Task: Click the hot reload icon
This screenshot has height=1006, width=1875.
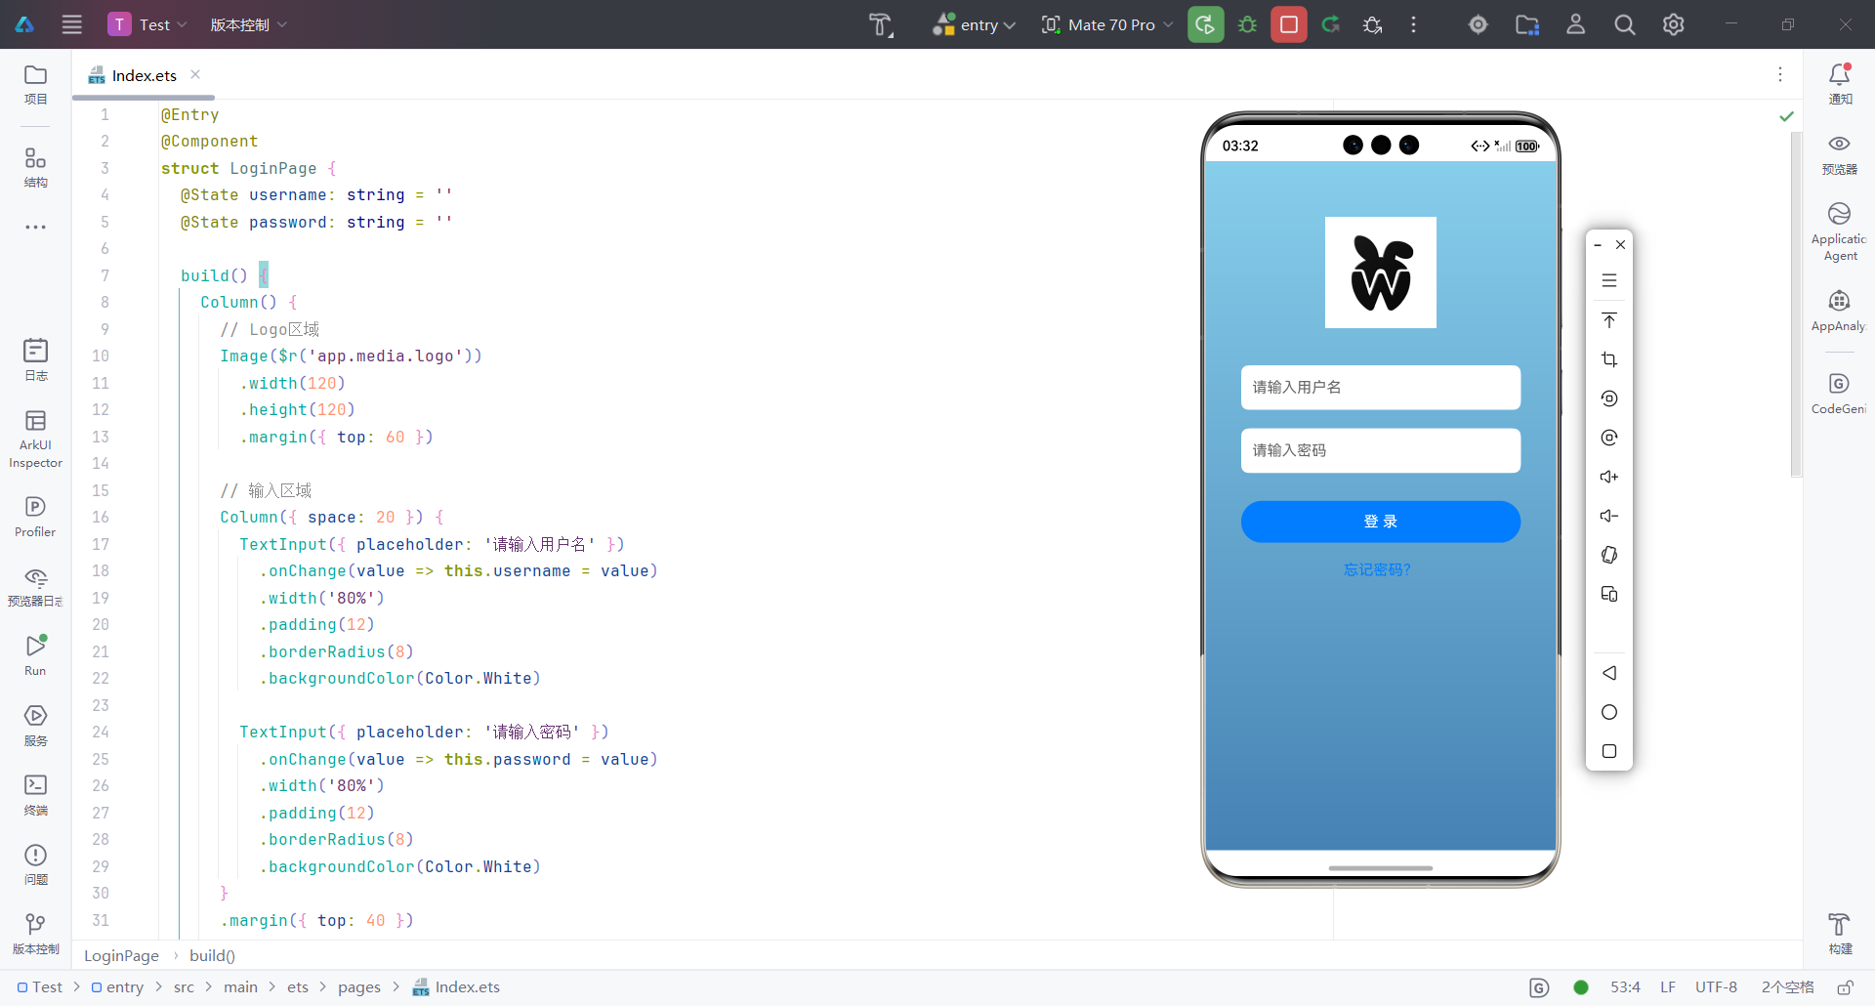Action: [x=1331, y=24]
